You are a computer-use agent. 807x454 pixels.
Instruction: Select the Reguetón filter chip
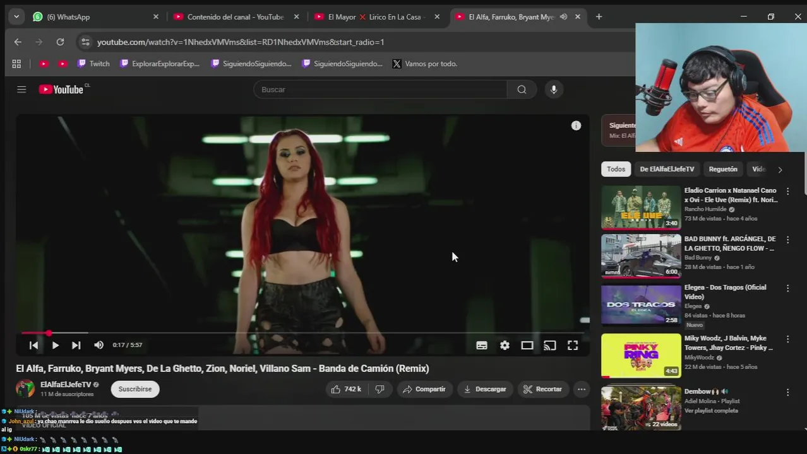click(x=723, y=169)
